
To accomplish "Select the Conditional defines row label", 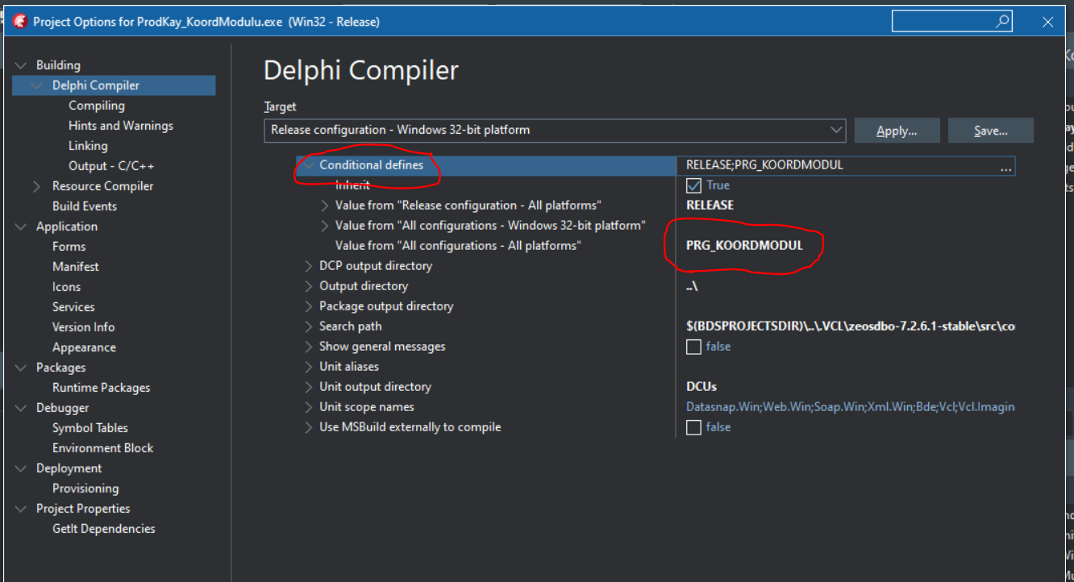I will click(x=371, y=165).
